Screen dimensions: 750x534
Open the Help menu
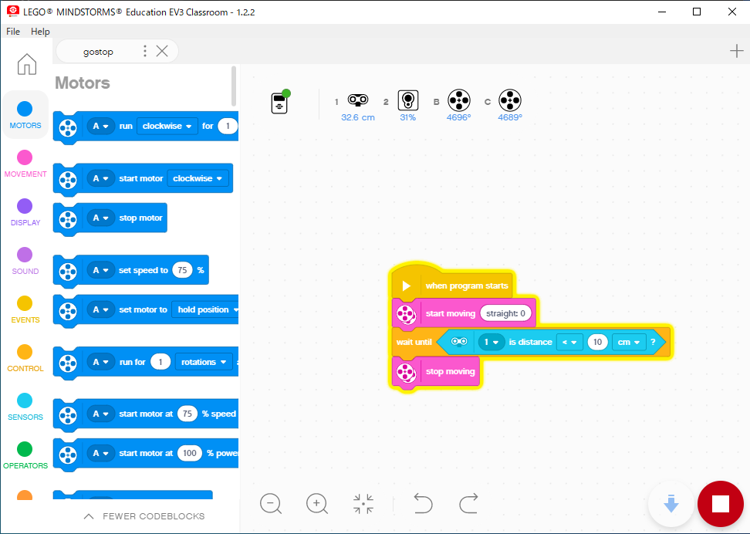pos(40,32)
